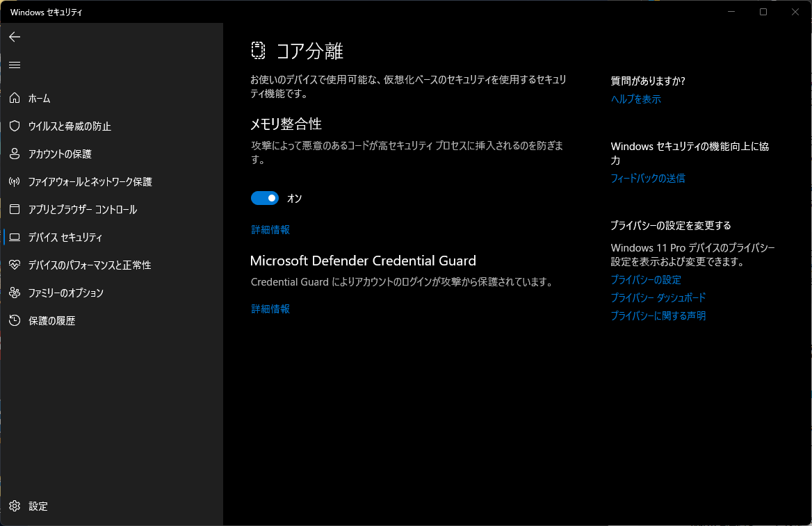Open the hamburger navigation menu

(x=15, y=65)
